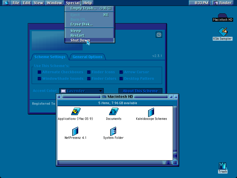Click the Macintosh HD window zoom box
237x178 pixels.
click(x=171, y=97)
